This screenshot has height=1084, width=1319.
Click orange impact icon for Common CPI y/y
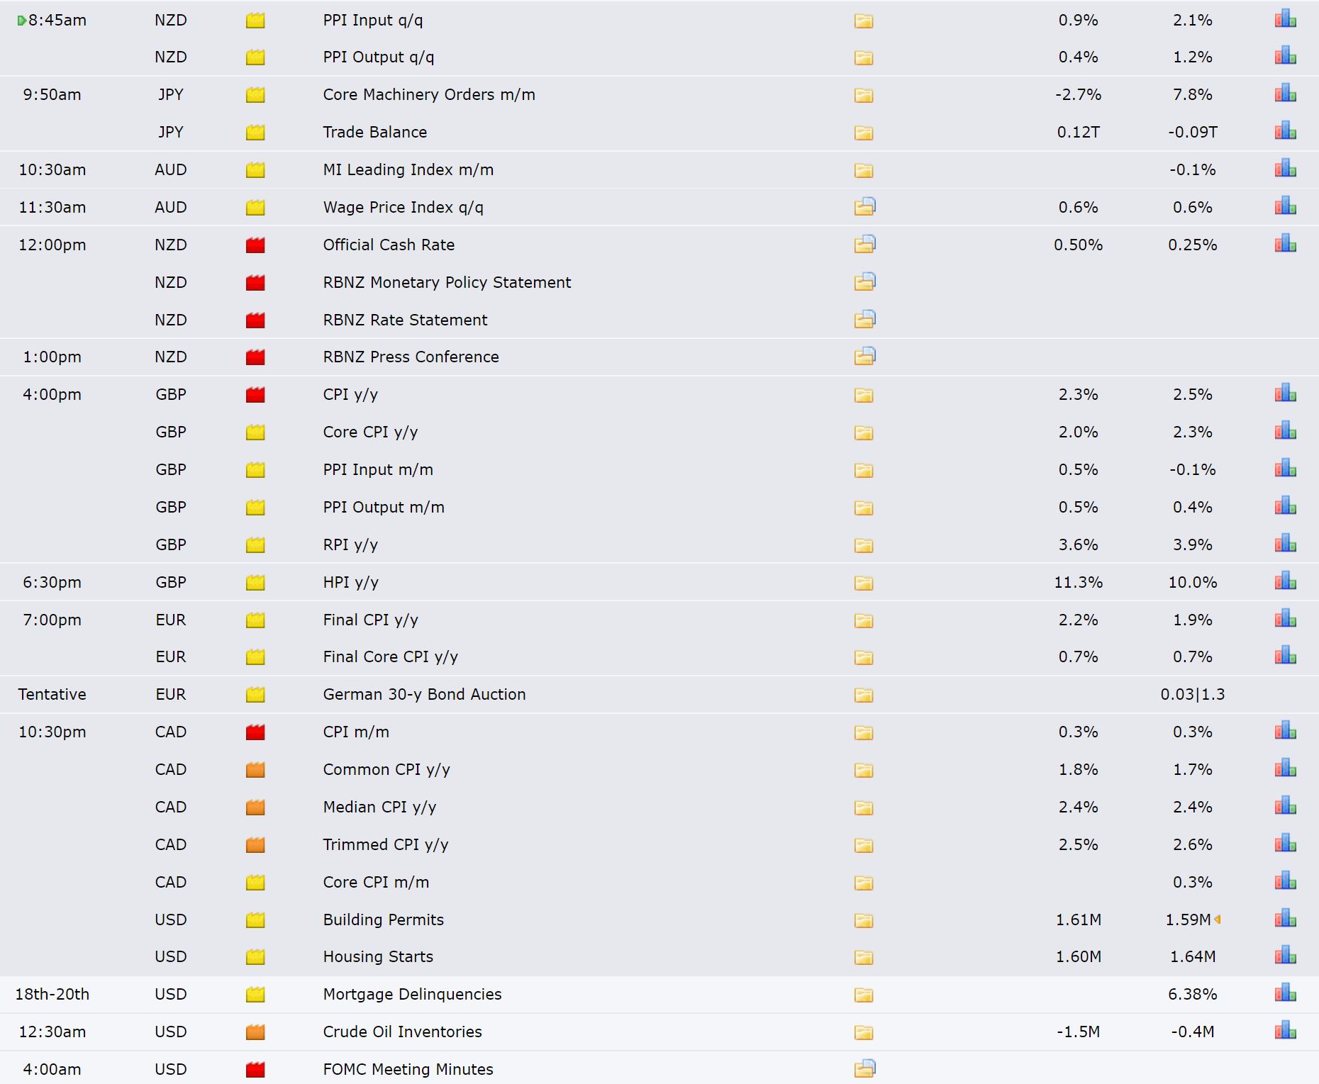(x=255, y=769)
